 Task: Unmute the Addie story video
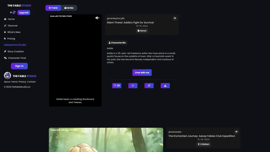click(x=97, y=18)
